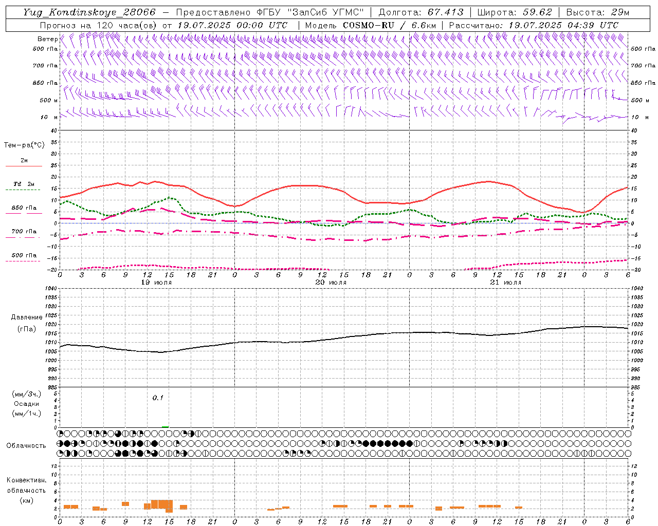This screenshot has width=658, height=526.
Task: Click the provider text ФГБУ "ЗапСиб УГМС"
Action: coord(310,12)
